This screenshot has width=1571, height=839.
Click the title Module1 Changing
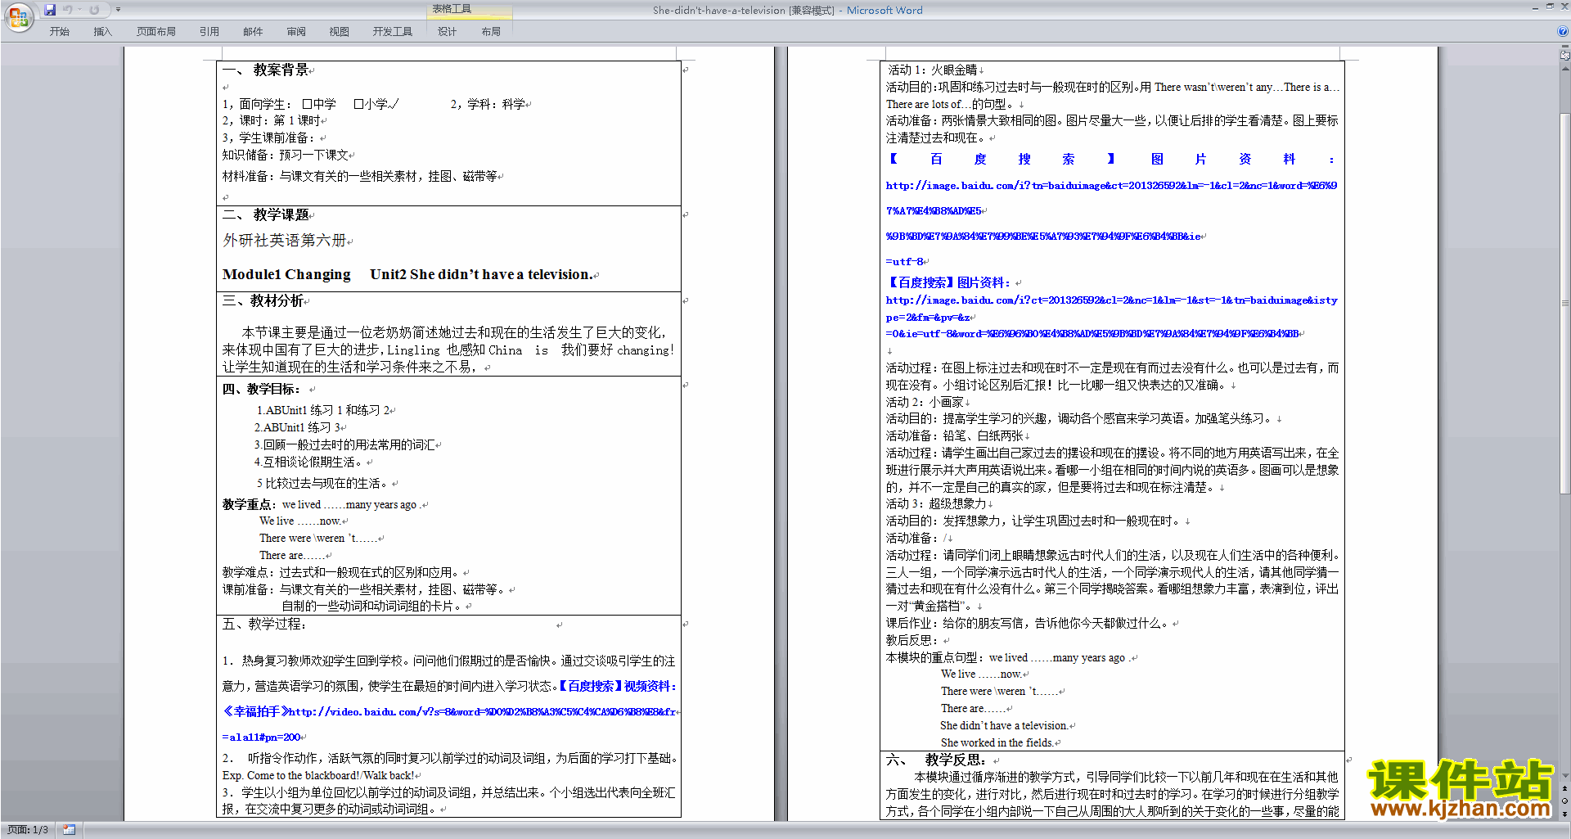(x=286, y=274)
